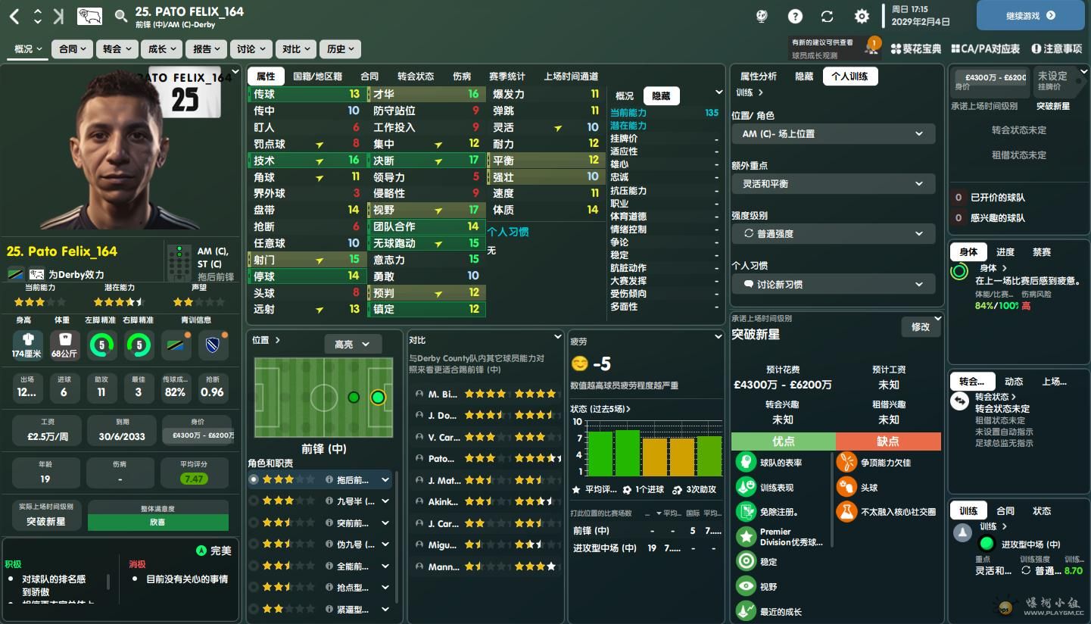Switch to the 赛季统计 tab

(x=507, y=76)
